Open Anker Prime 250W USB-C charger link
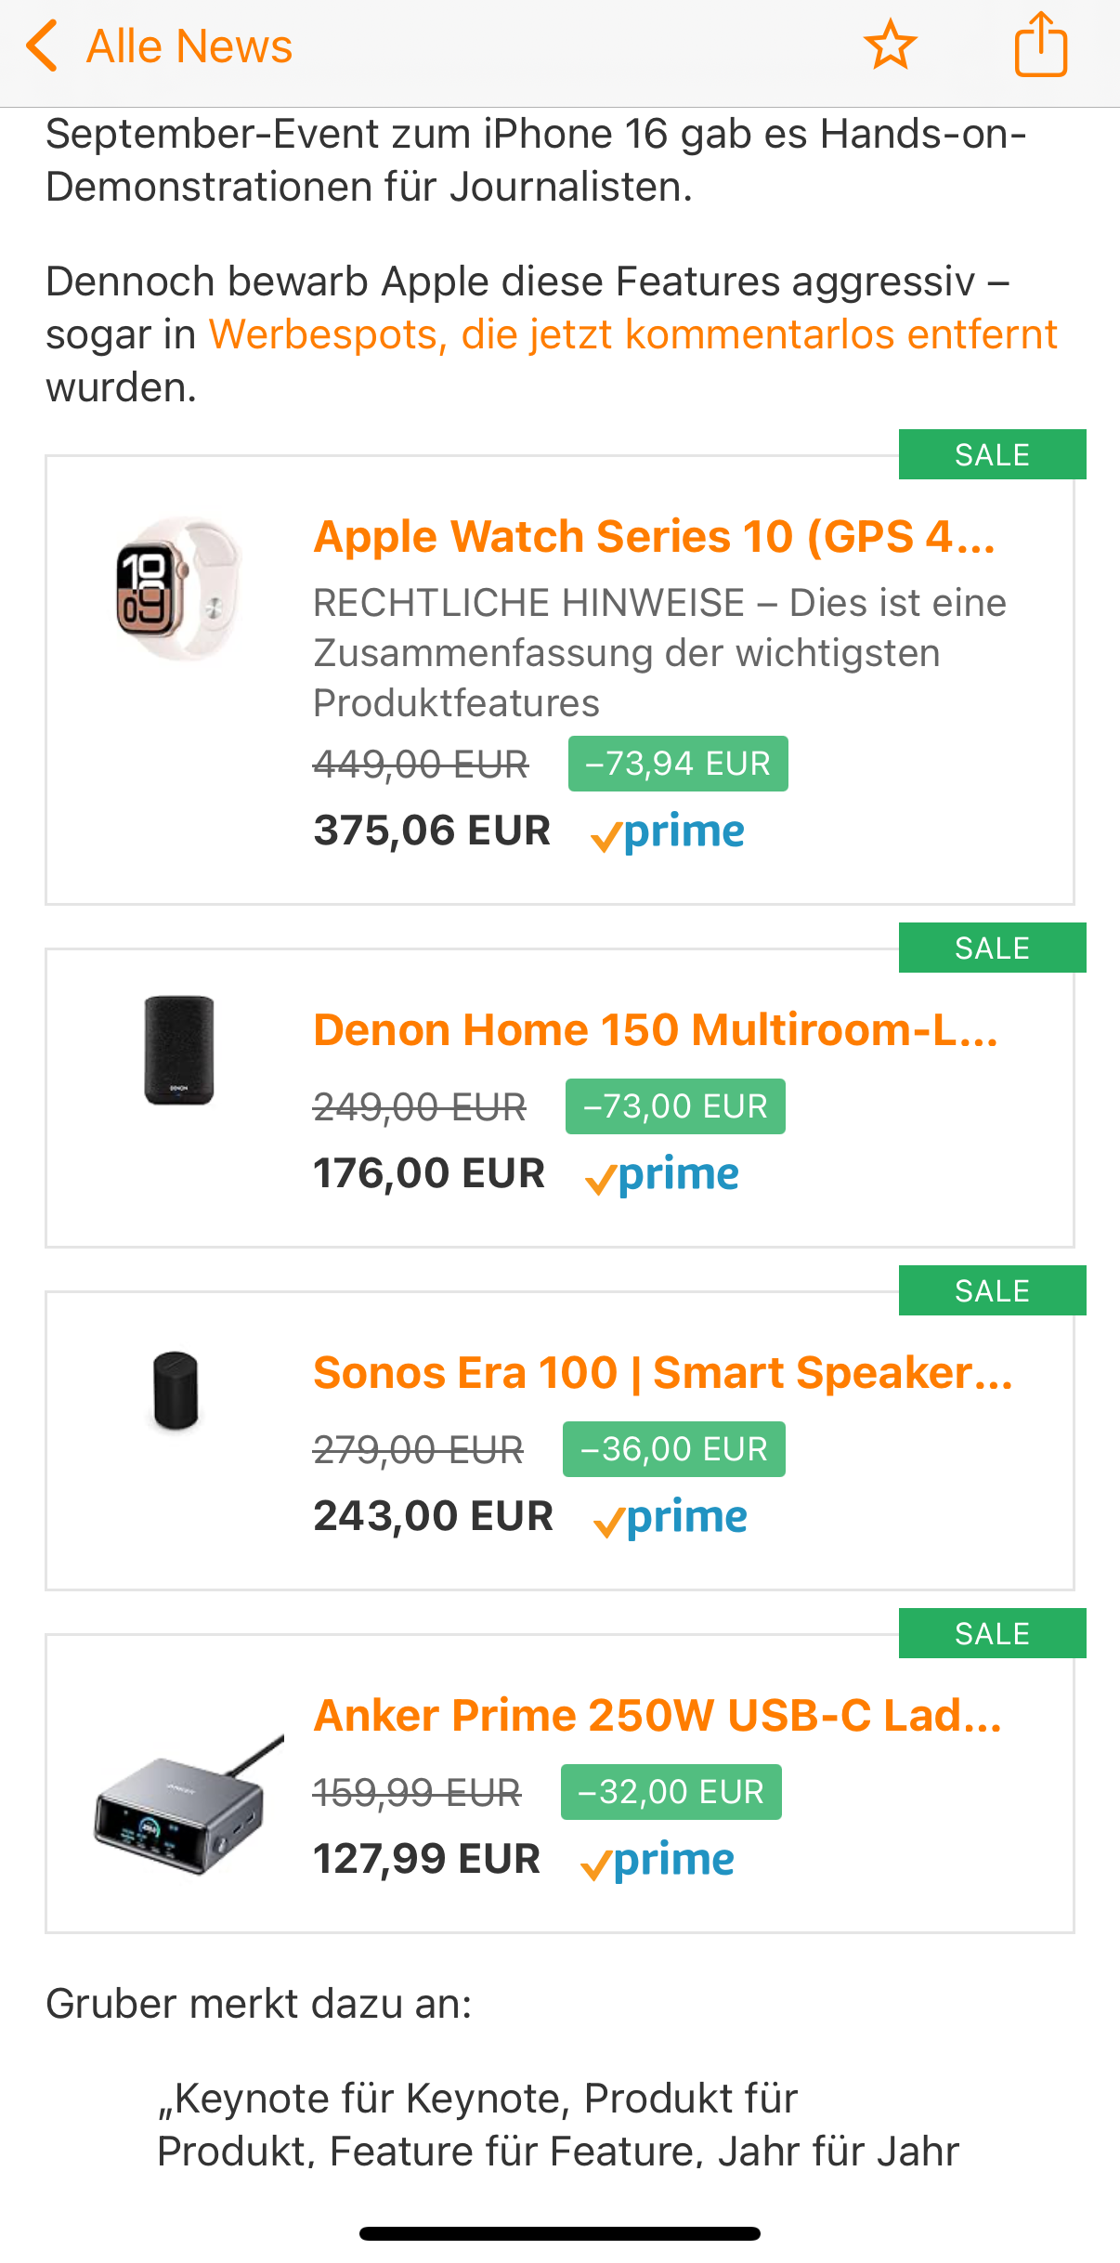This screenshot has width=1120, height=2263. pyautogui.click(x=657, y=1716)
